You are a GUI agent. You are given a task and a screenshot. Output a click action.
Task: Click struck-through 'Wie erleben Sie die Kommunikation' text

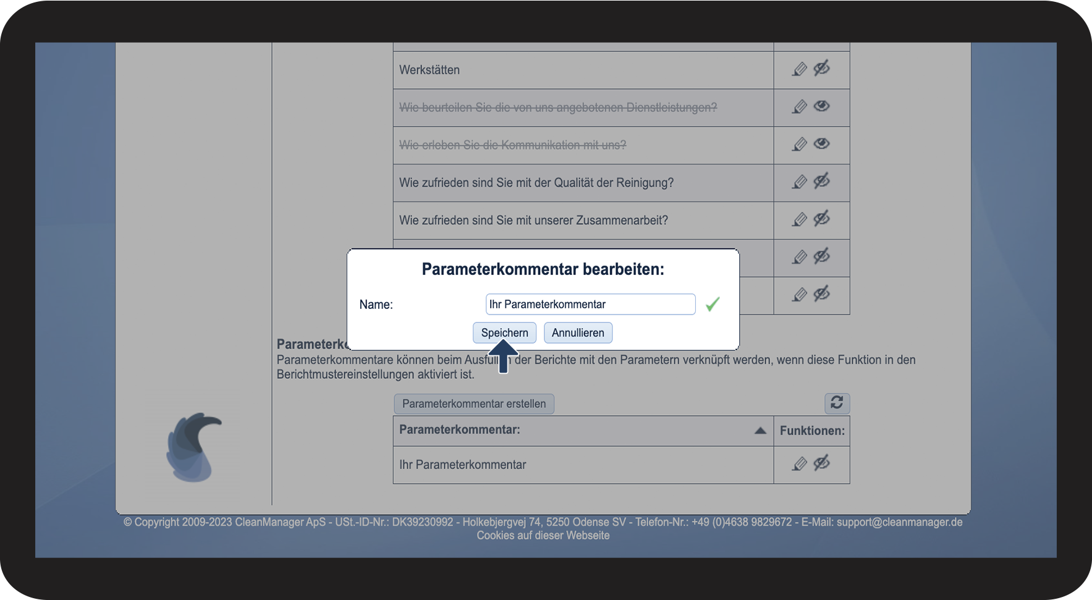click(x=512, y=145)
